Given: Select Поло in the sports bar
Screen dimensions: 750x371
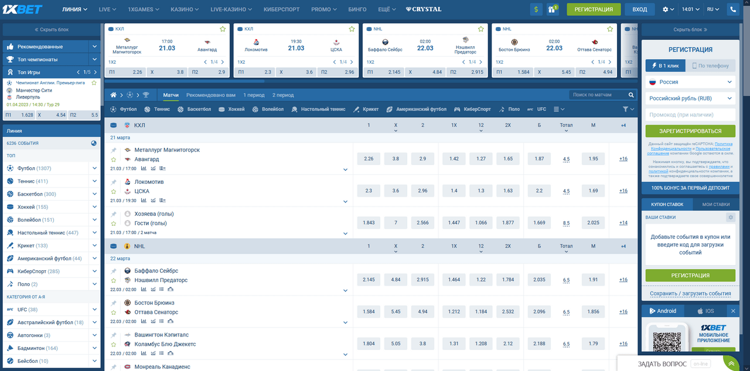Looking at the screenshot, I should [x=509, y=109].
